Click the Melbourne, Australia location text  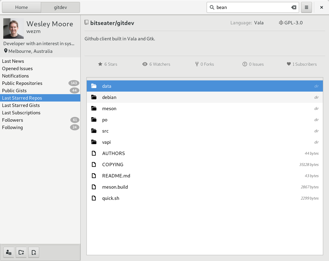click(30, 51)
